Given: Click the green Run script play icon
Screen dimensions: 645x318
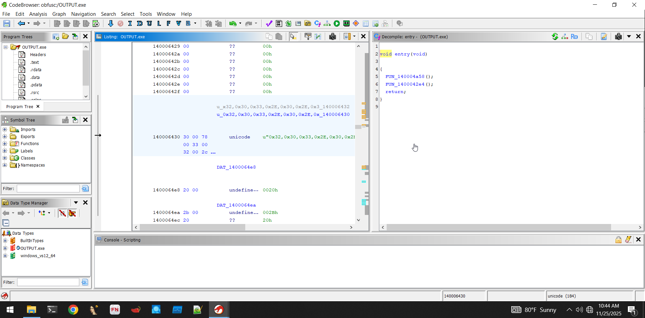Looking at the screenshot, I should coord(337,24).
